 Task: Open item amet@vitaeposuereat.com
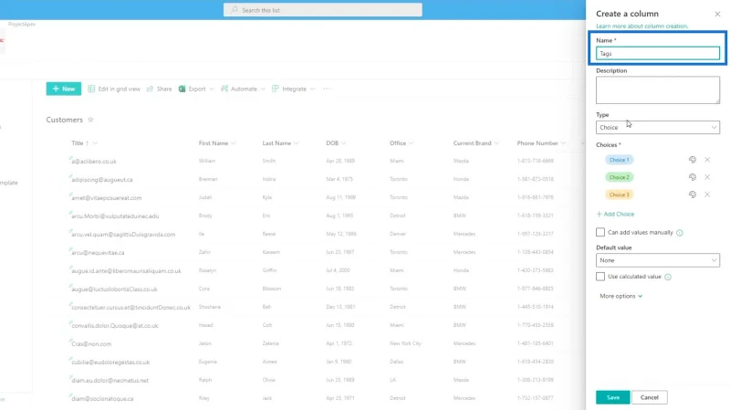tap(107, 197)
